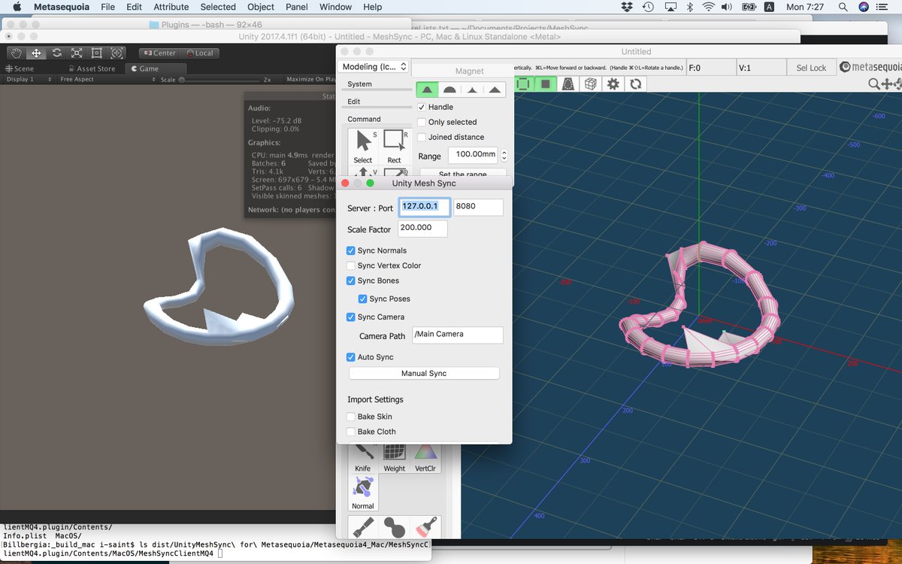Open the Attribute menu
902x564 pixels.
pos(171,7)
